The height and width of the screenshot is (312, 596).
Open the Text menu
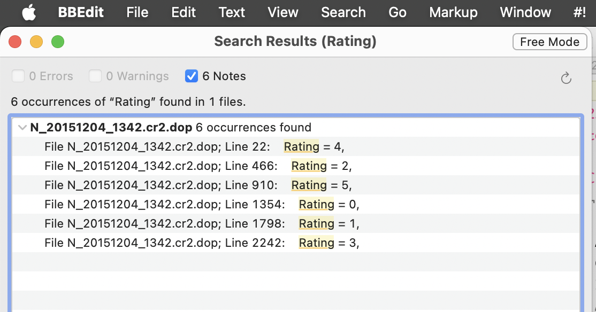point(232,12)
